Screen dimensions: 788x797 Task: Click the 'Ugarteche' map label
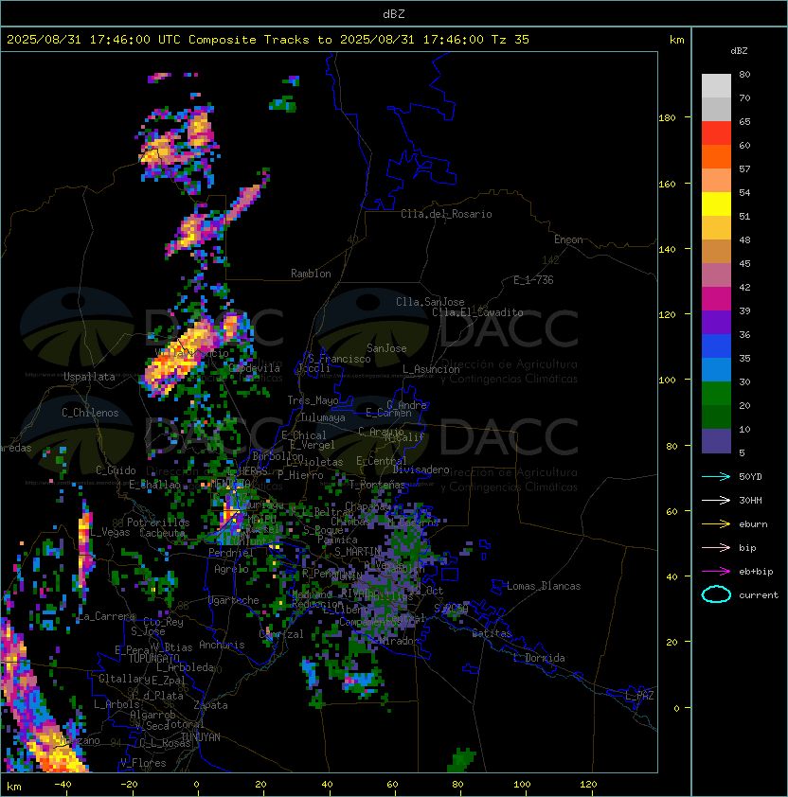[234, 600]
